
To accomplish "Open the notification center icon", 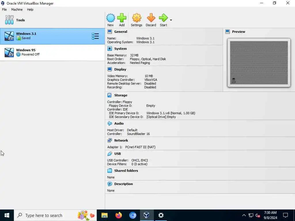I will tap(285, 215).
